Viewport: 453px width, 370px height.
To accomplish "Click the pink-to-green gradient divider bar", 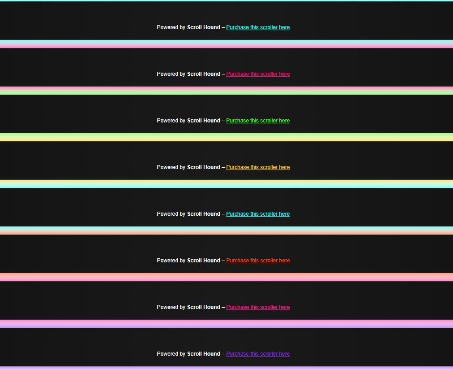I will tap(226, 91).
